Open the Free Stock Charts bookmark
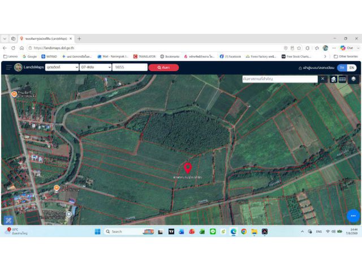Image resolution: width=362 pixels, height=271 pixels. pyautogui.click(x=296, y=56)
